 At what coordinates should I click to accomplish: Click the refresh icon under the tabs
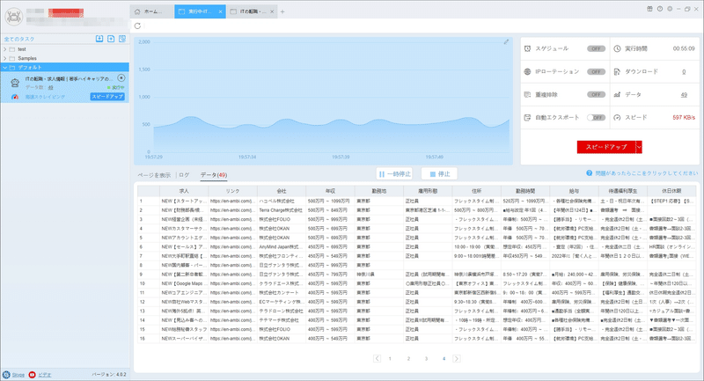(x=137, y=26)
